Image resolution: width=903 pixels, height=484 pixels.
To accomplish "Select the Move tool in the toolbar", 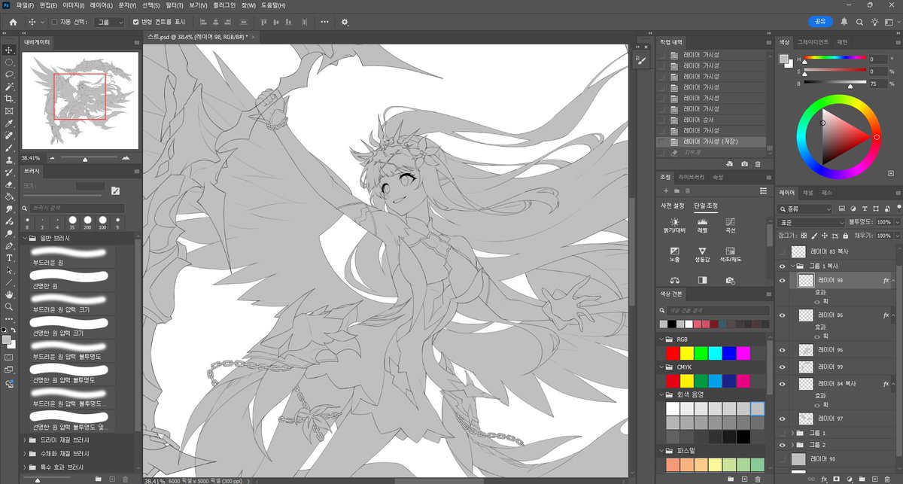I will point(9,50).
